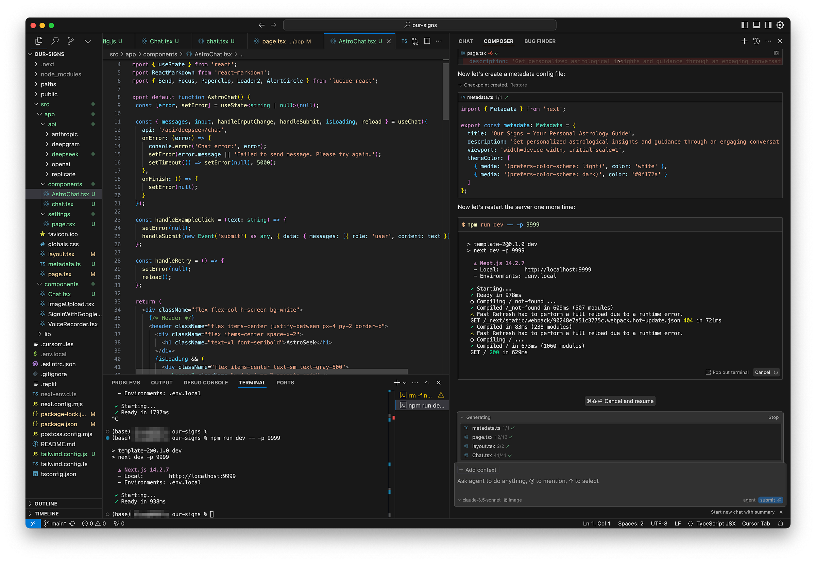
Task: Open the Source Control view icon
Action: 71,41
